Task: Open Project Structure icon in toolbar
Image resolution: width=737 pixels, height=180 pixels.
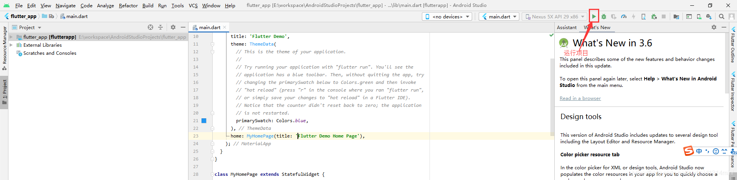Action: [x=676, y=16]
